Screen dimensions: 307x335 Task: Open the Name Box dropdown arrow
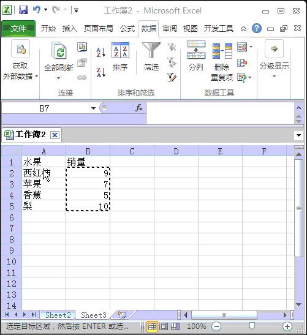click(93, 108)
